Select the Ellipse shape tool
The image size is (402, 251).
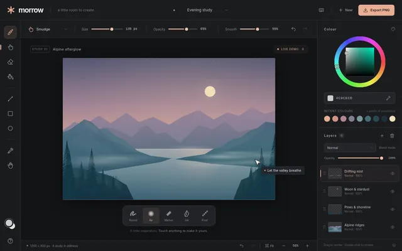(x=10, y=128)
